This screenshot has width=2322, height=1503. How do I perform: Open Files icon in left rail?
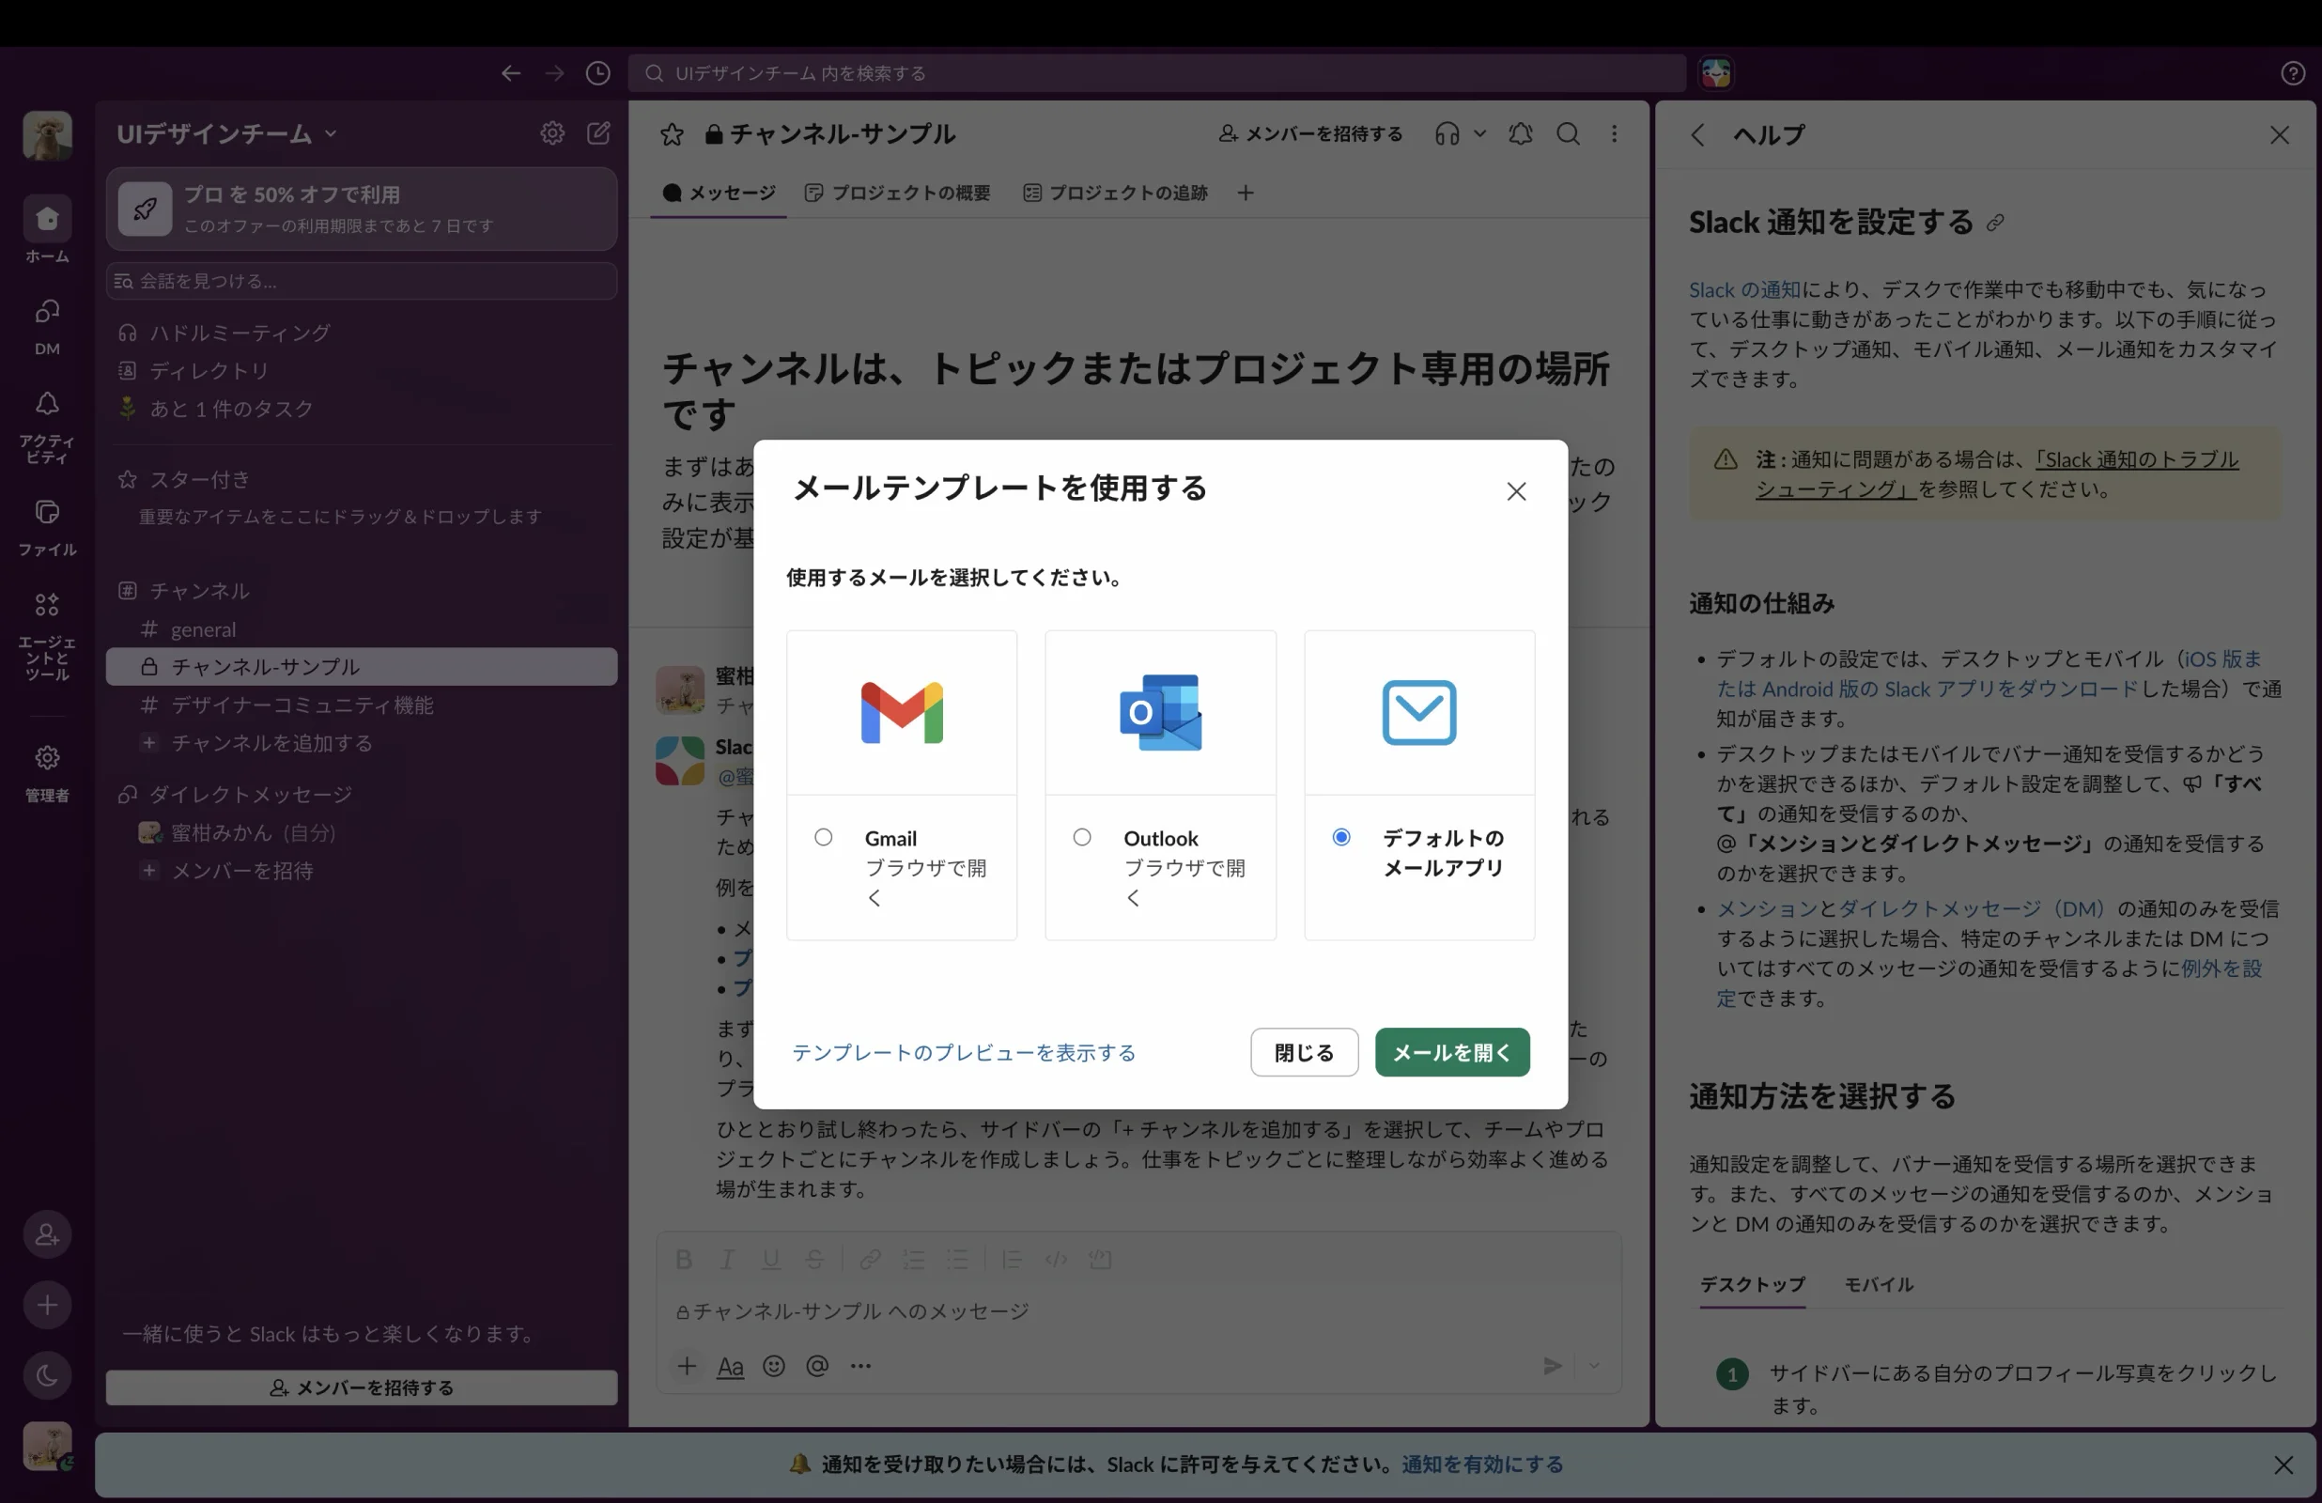tap(47, 511)
